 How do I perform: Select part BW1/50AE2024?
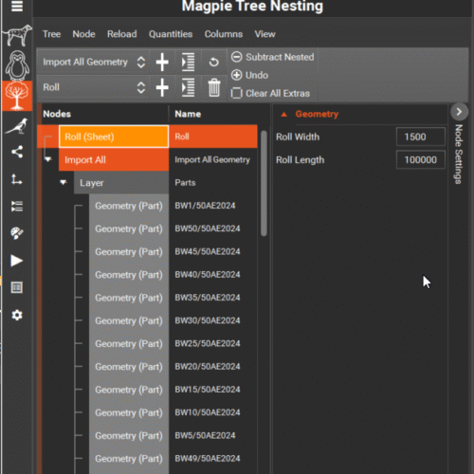pos(205,206)
